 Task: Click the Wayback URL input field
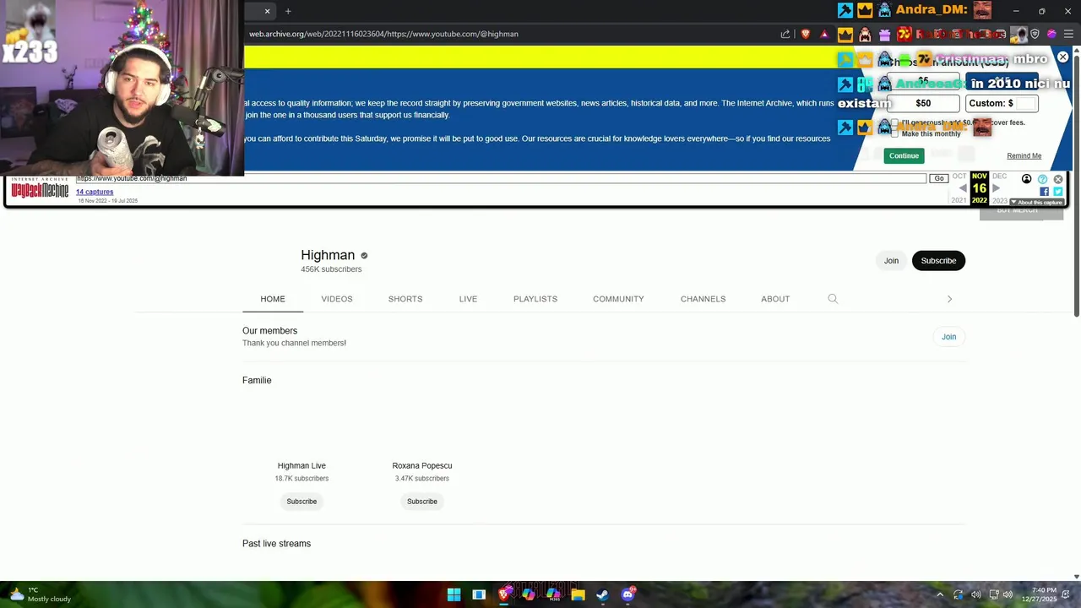(501, 178)
